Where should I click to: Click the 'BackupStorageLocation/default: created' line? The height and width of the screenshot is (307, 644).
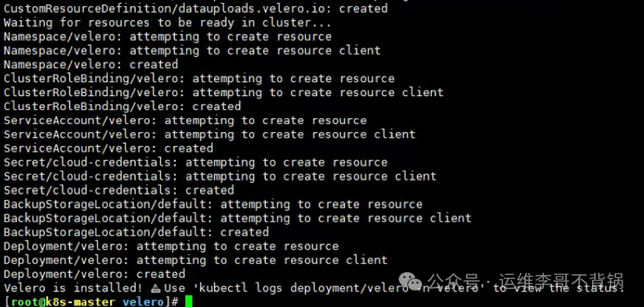click(x=136, y=232)
